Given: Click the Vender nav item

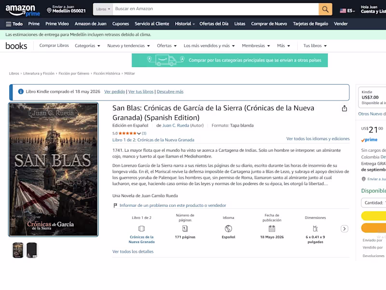Looking at the screenshot, I should pos(341,24).
